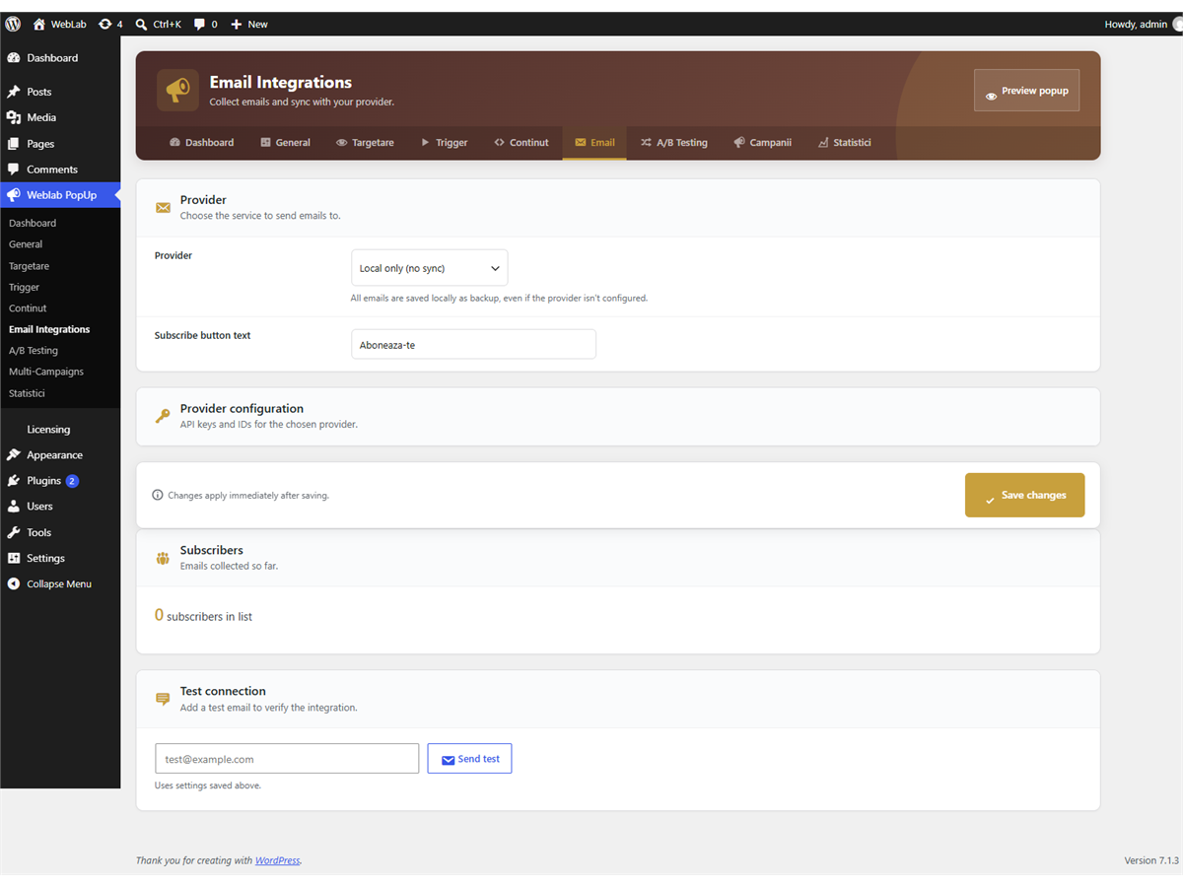Open the Appearance menu
Screen dimensions: 1183x887
60,455
